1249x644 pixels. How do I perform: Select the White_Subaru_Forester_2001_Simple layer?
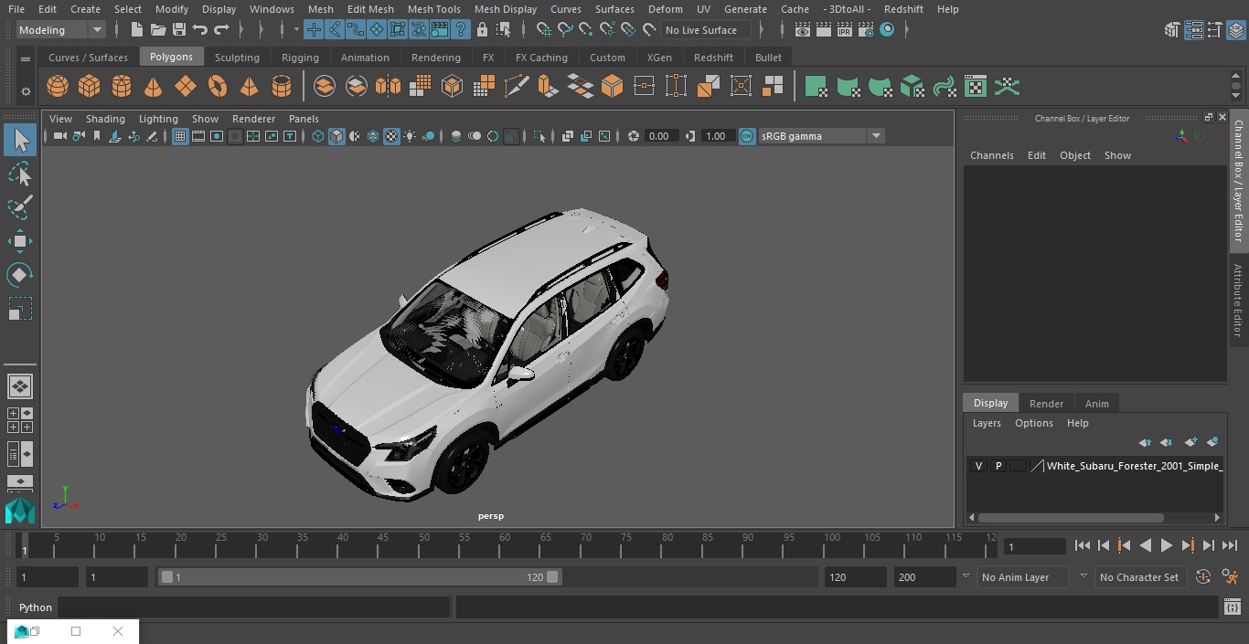coord(1133,466)
